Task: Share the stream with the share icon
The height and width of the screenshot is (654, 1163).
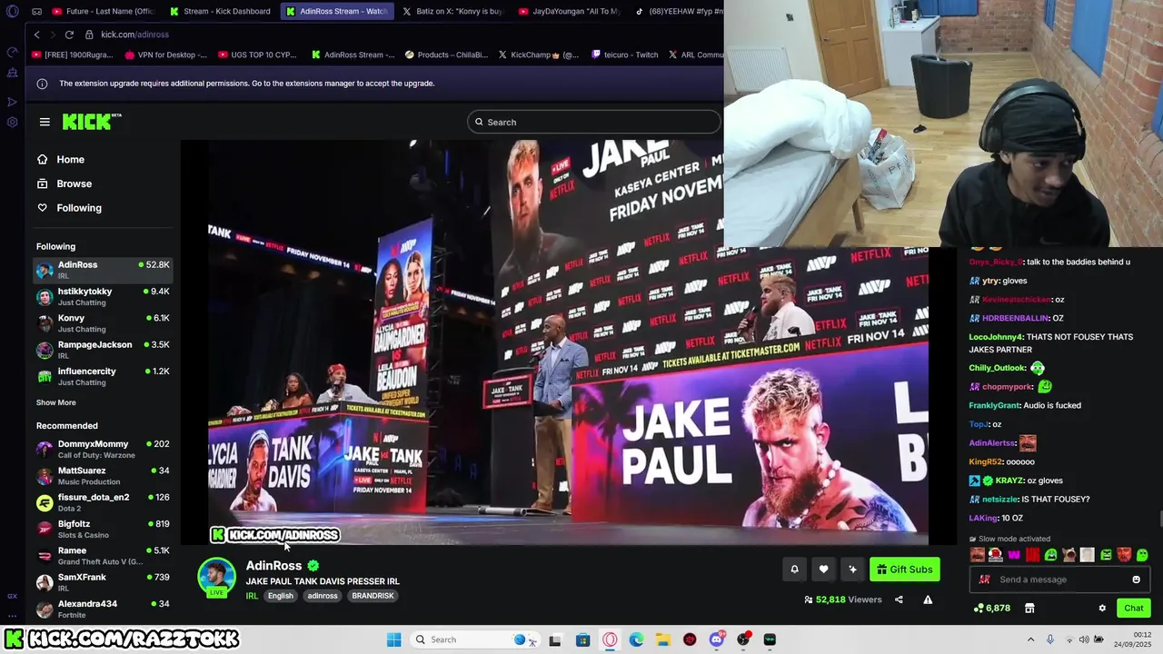Action: click(899, 599)
